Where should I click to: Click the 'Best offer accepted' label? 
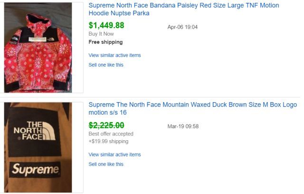pos(111,134)
